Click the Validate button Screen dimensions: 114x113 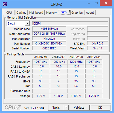(79, 108)
